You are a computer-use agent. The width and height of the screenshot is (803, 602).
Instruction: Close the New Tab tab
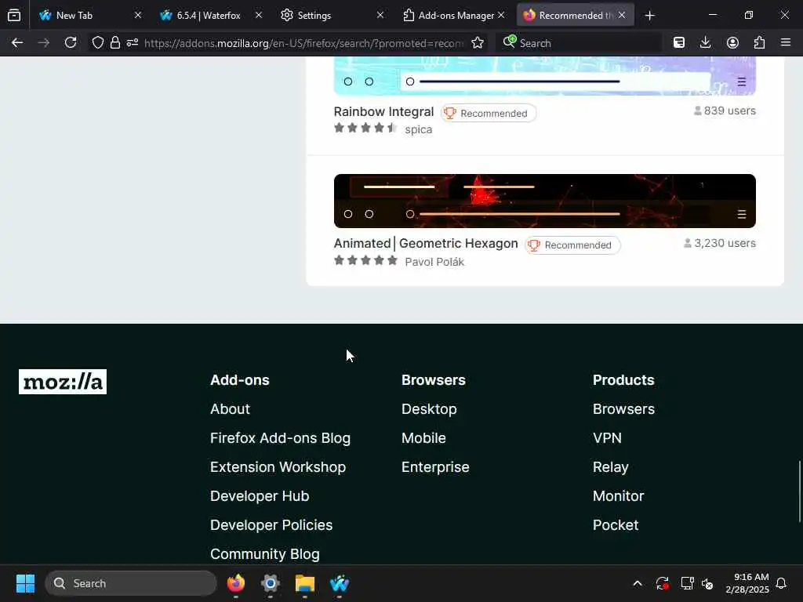(138, 16)
